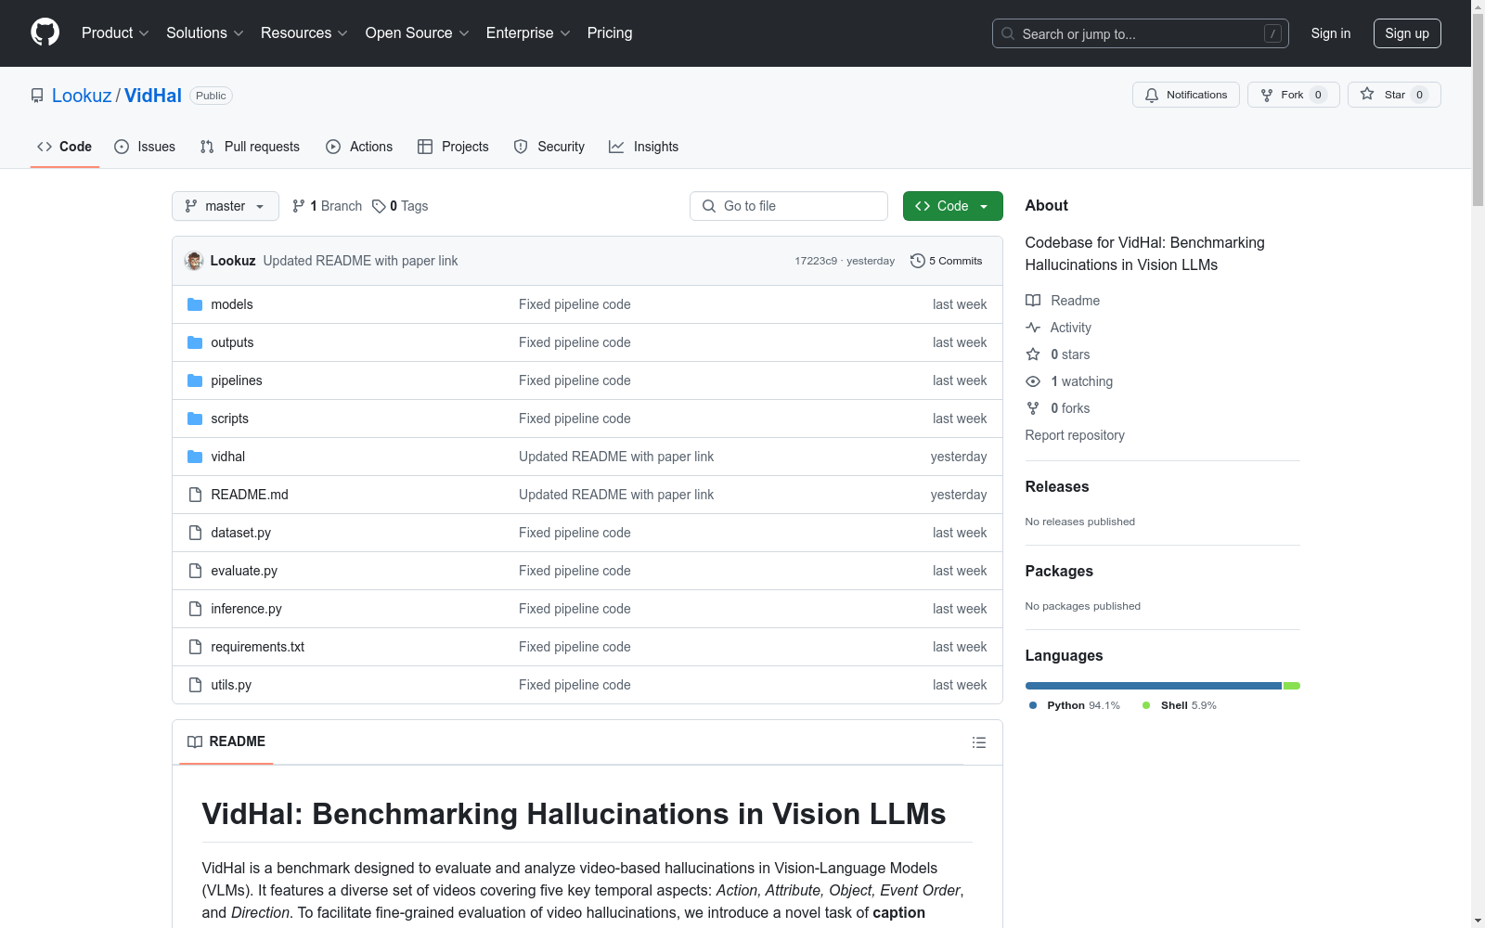The width and height of the screenshot is (1485, 928).
Task: Expand the Solutions menu
Action: (205, 32)
